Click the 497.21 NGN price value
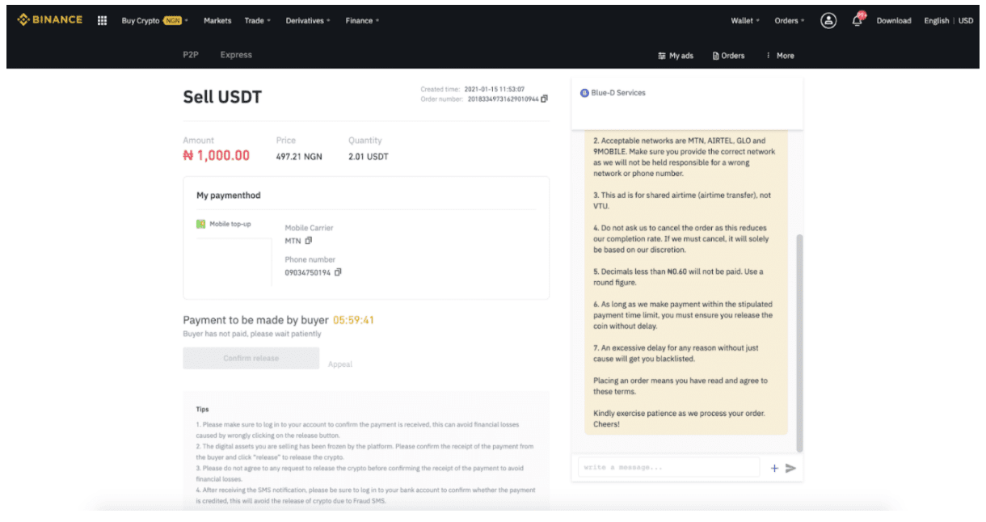 tap(299, 157)
